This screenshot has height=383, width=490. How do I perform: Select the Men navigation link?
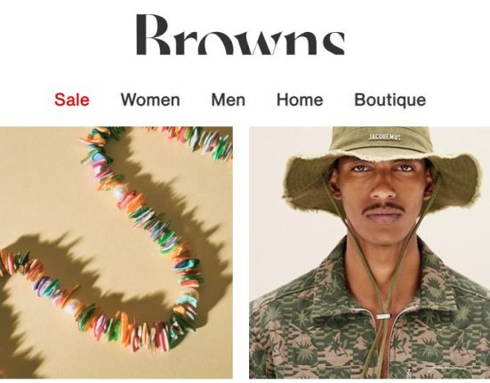(x=229, y=100)
